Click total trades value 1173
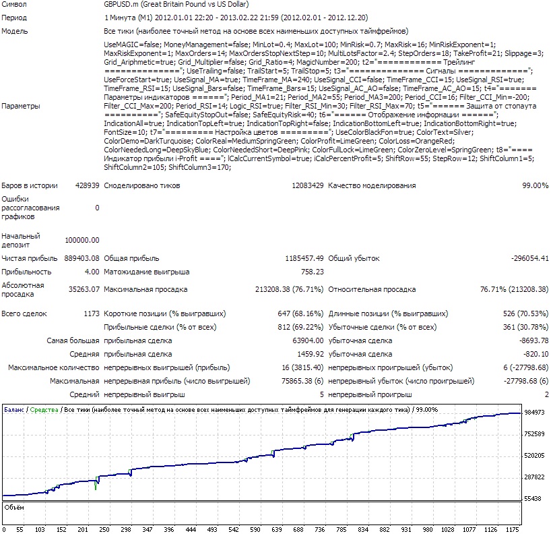The image size is (553, 540). pos(92,313)
